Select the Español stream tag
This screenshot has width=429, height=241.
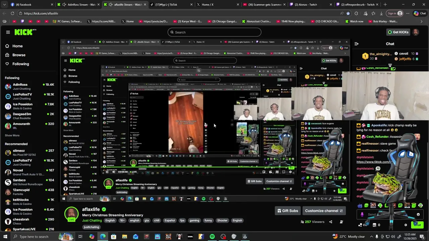pyautogui.click(x=170, y=221)
